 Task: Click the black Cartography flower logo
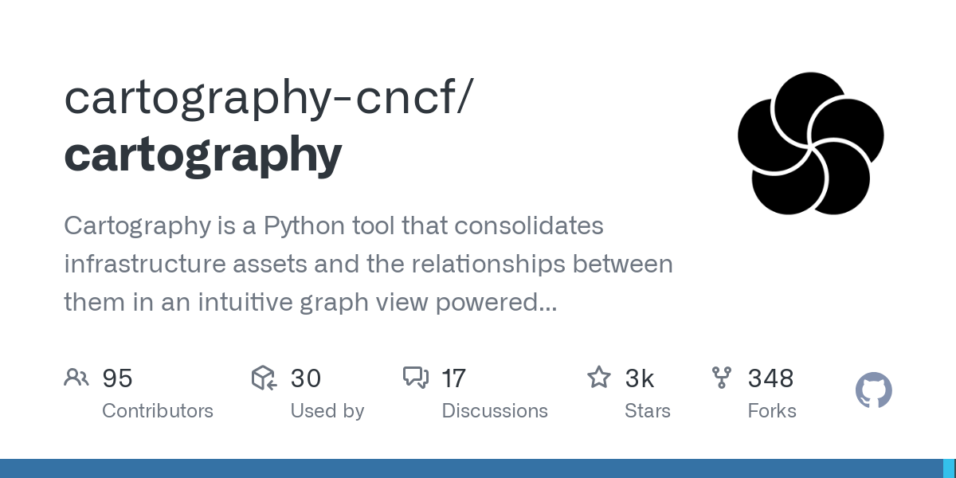point(810,143)
